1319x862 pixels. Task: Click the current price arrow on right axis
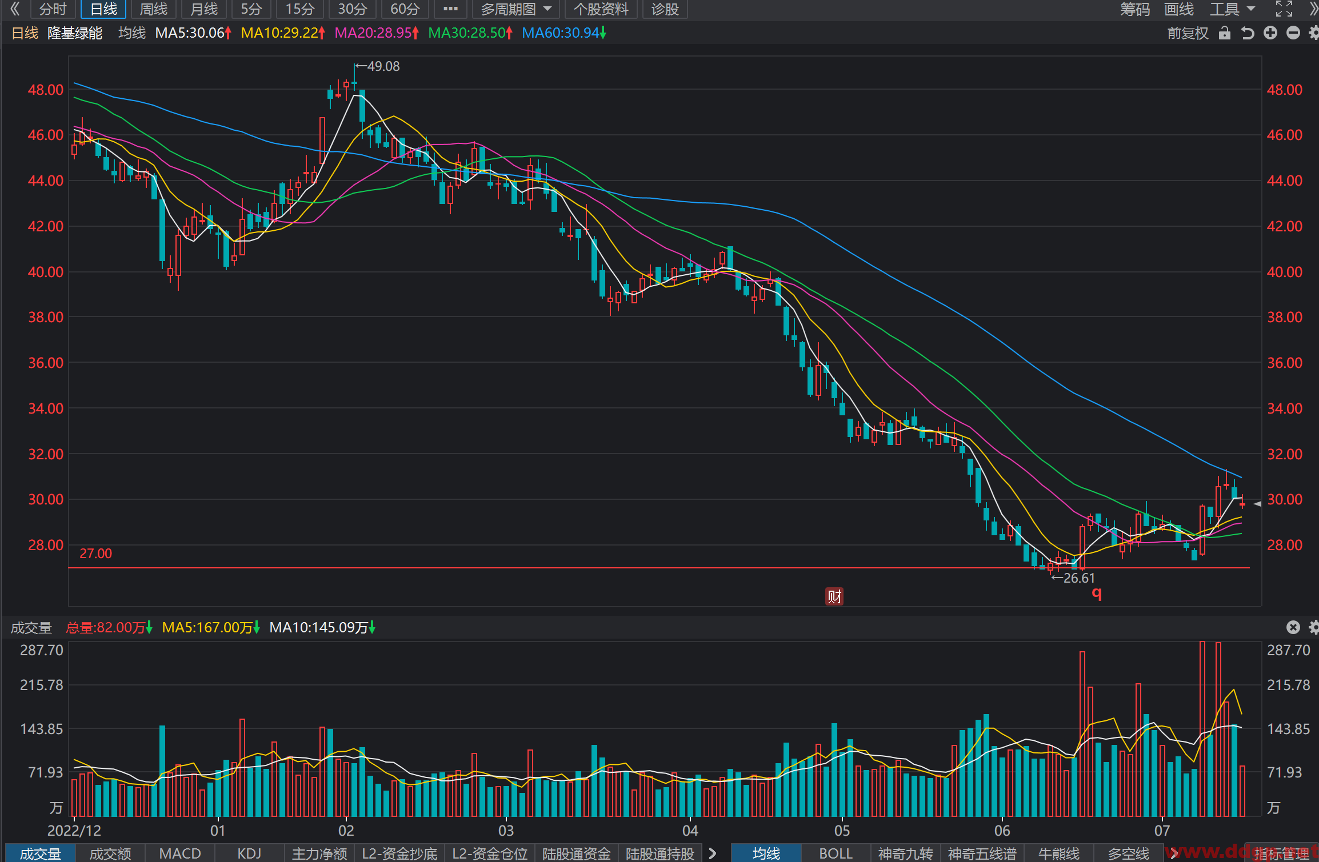tap(1257, 504)
